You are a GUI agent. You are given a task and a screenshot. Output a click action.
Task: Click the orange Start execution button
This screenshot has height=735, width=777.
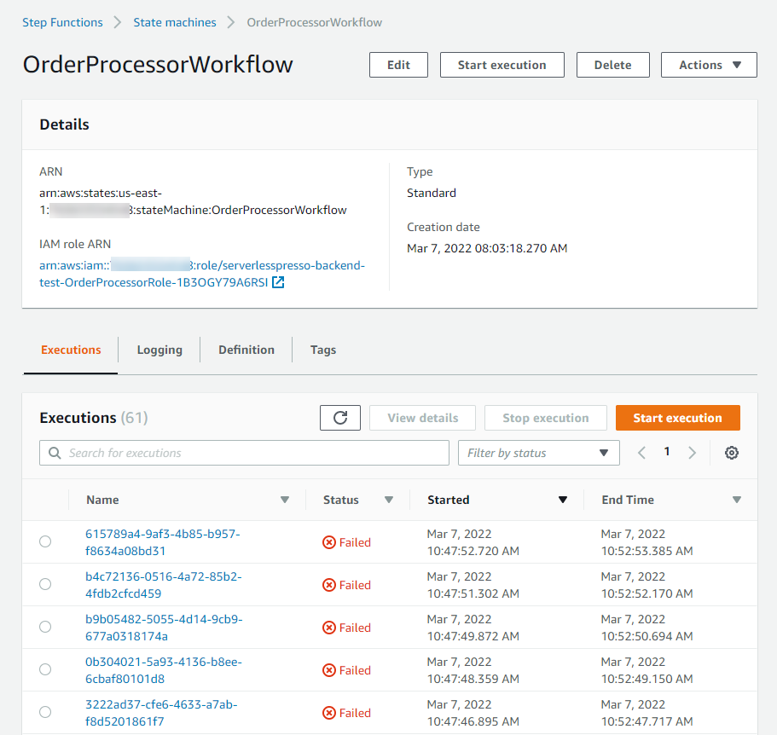(678, 418)
